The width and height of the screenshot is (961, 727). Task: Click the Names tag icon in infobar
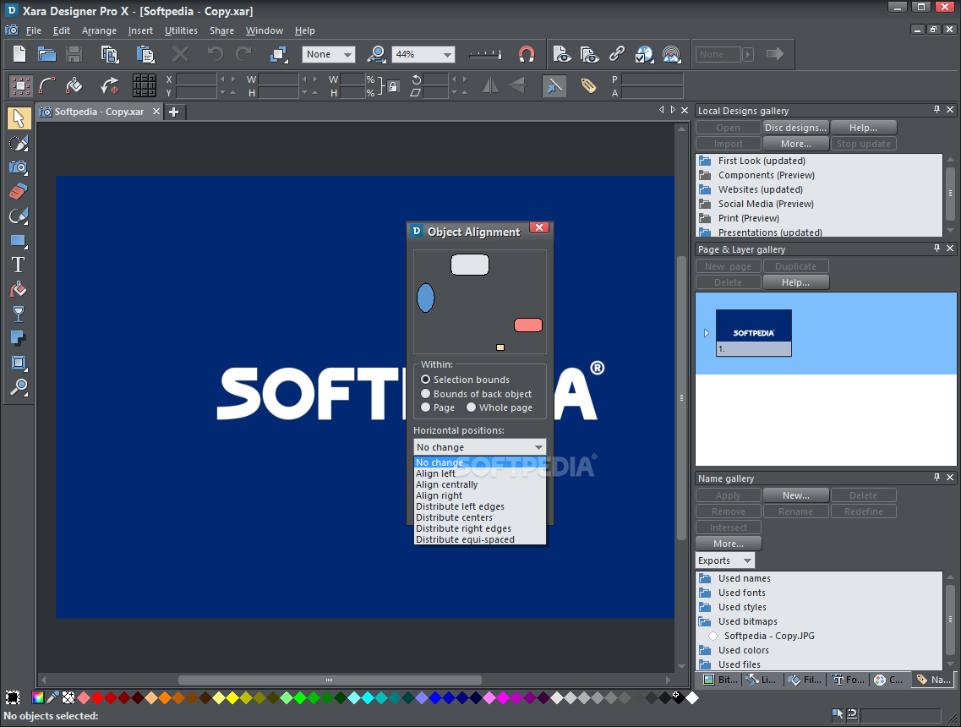point(588,86)
